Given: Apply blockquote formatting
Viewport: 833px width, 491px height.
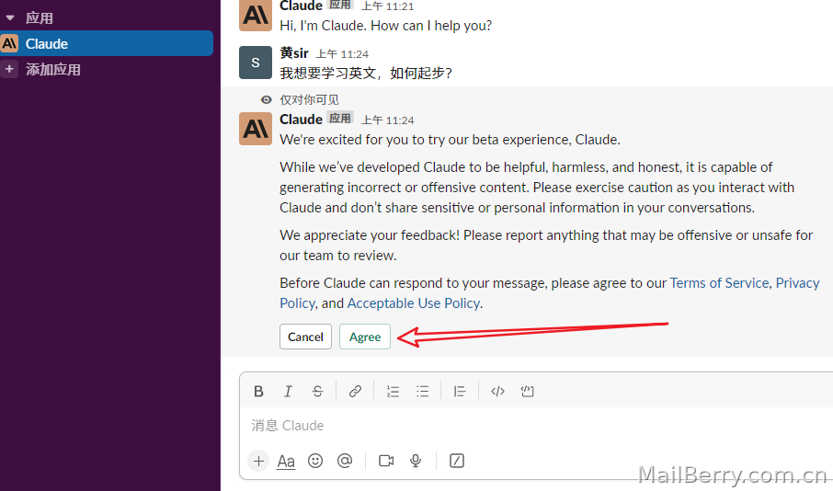Looking at the screenshot, I should [460, 392].
